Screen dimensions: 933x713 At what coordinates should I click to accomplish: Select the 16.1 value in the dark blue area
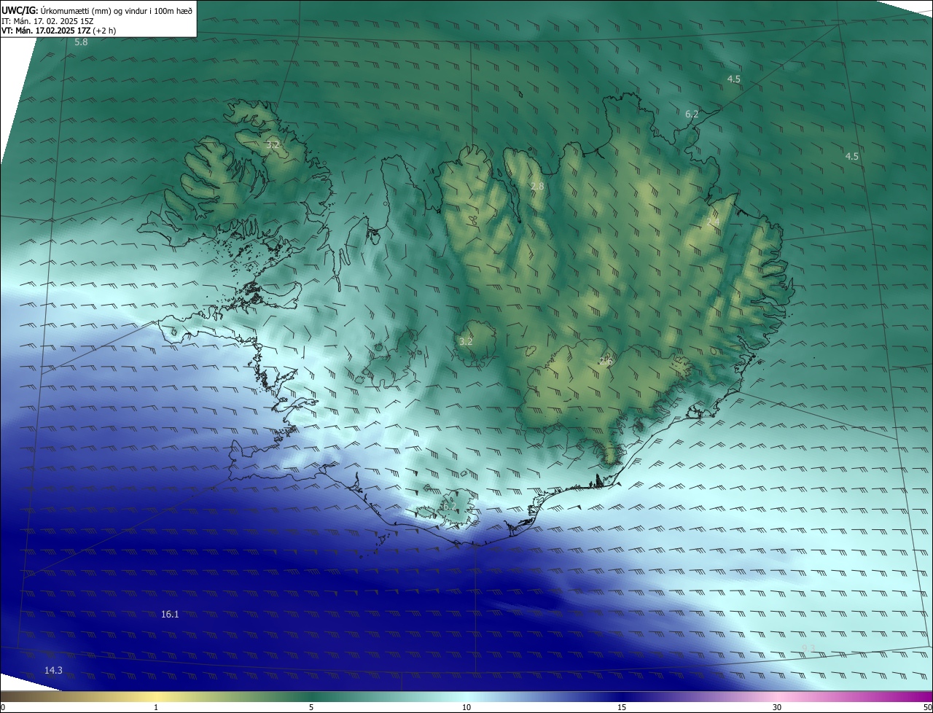coord(170,615)
